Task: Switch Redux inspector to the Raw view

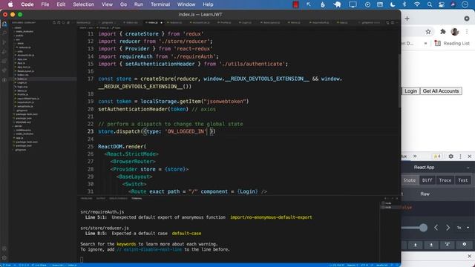Action: [425, 194]
